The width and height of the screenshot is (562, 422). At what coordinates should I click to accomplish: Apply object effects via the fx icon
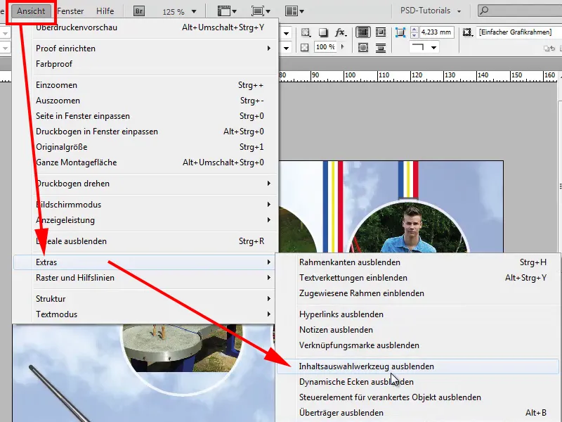click(x=339, y=32)
